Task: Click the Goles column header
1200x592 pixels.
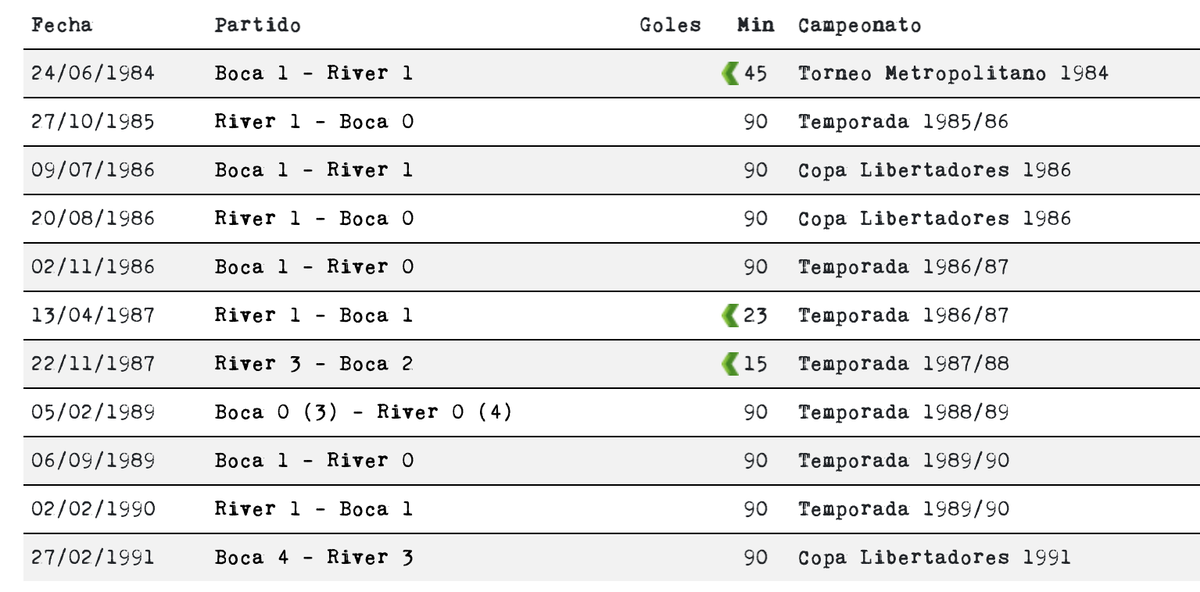Action: [x=670, y=25]
